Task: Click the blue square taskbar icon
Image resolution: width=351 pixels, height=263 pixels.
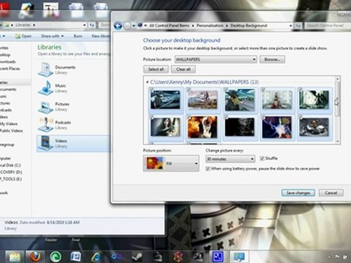Action: pos(218,256)
